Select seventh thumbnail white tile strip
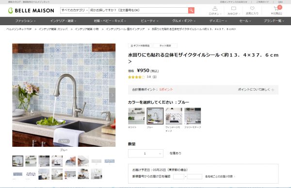The width and height of the screenshot is (291, 188). pos(97,161)
